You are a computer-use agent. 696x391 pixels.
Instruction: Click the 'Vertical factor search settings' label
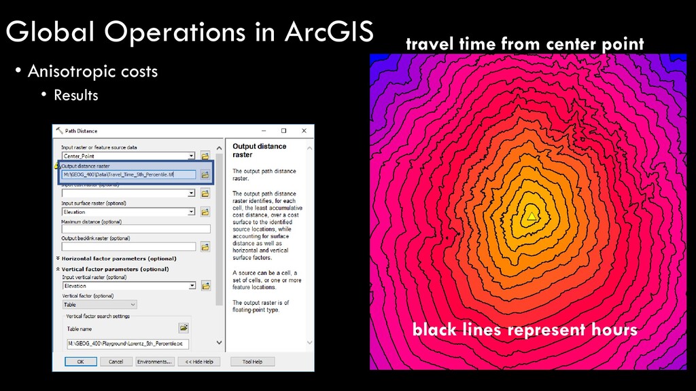coord(98,316)
